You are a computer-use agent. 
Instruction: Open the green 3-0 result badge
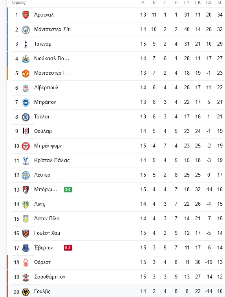(68, 190)
